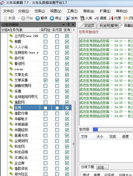Select the 自行车 task
The width and height of the screenshot is (133, 176).
tap(19, 58)
